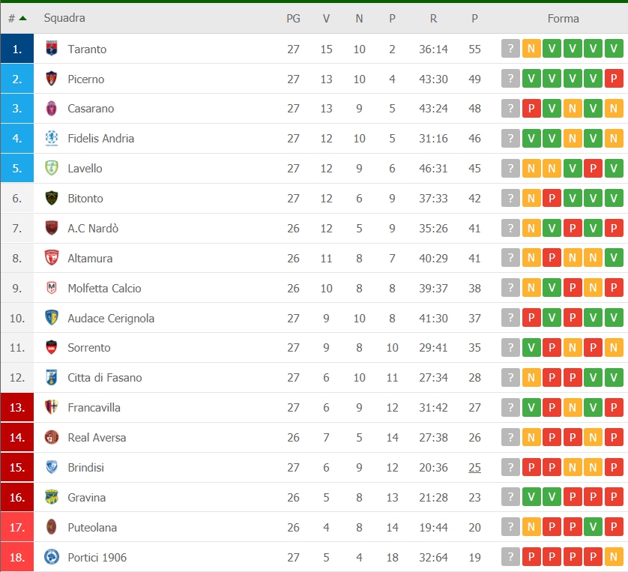Click Picerno's red P latest form box
The width and height of the screenshot is (628, 572).
(614, 79)
